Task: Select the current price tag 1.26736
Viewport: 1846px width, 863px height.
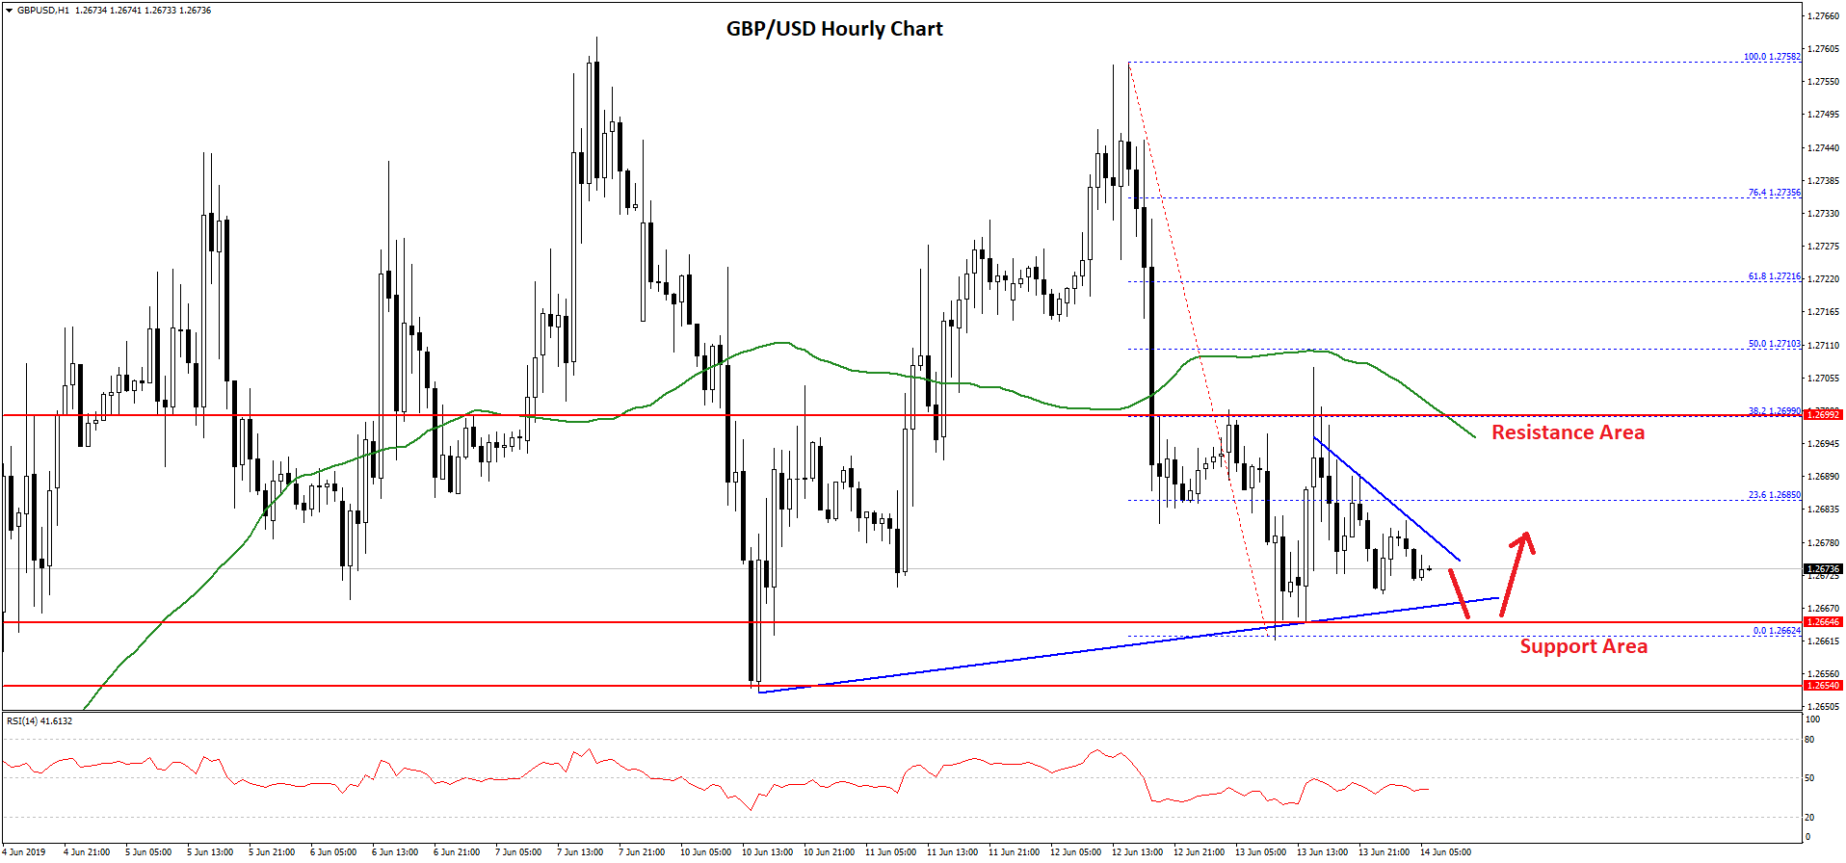Action: (1823, 569)
